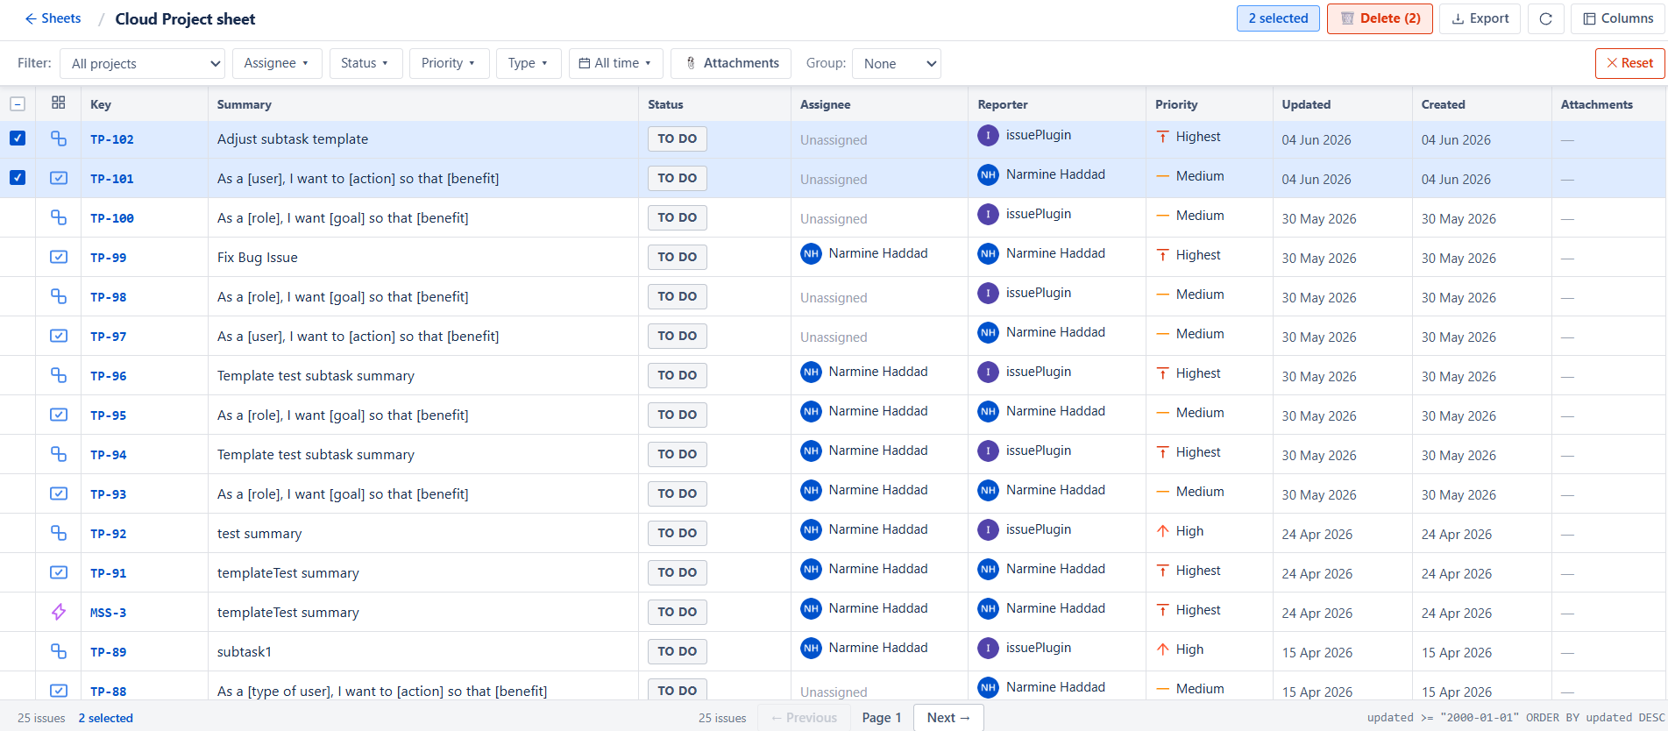Open the Priority filter dropdown

tap(449, 63)
